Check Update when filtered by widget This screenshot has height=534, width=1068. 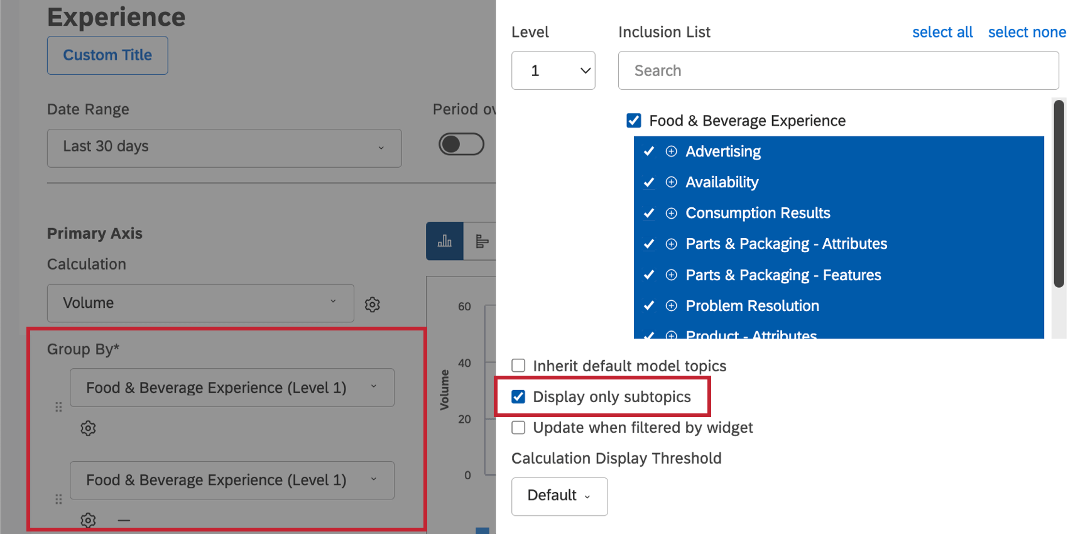[x=518, y=428]
